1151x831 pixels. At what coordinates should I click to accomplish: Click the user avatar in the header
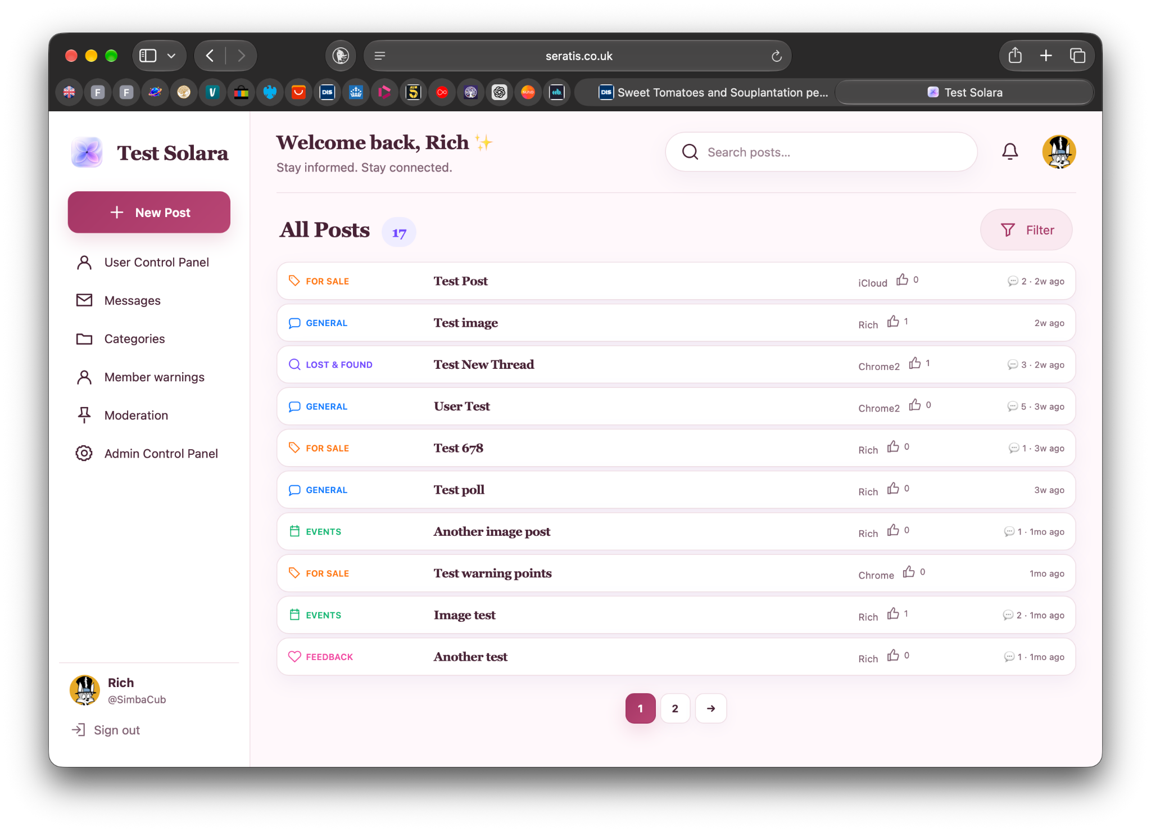(x=1059, y=152)
